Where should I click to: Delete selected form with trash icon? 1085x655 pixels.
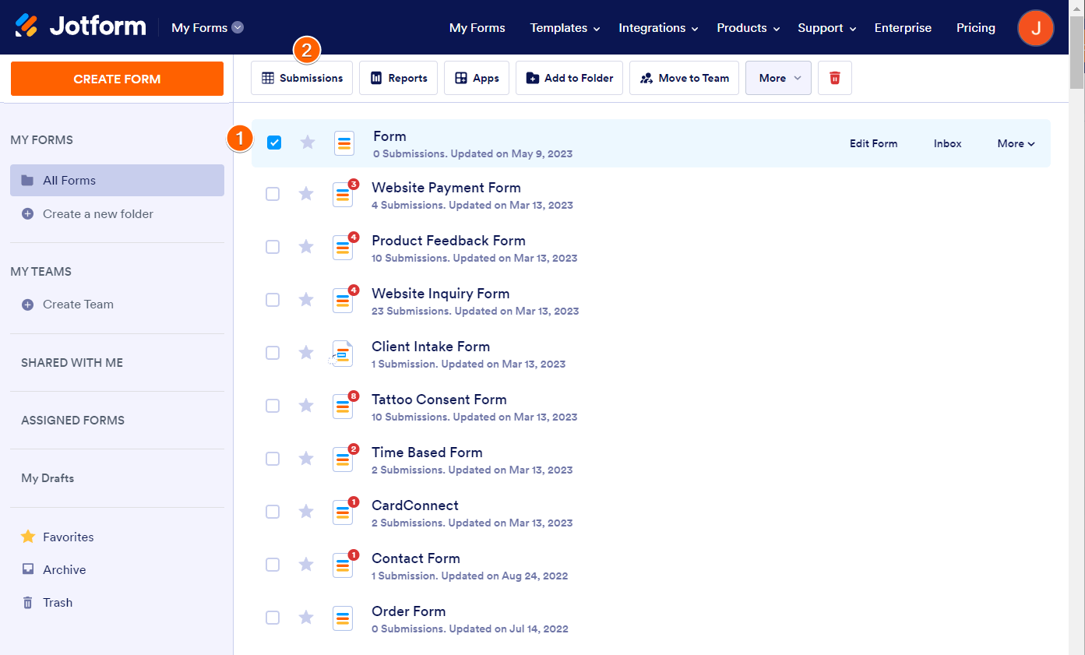(x=835, y=78)
